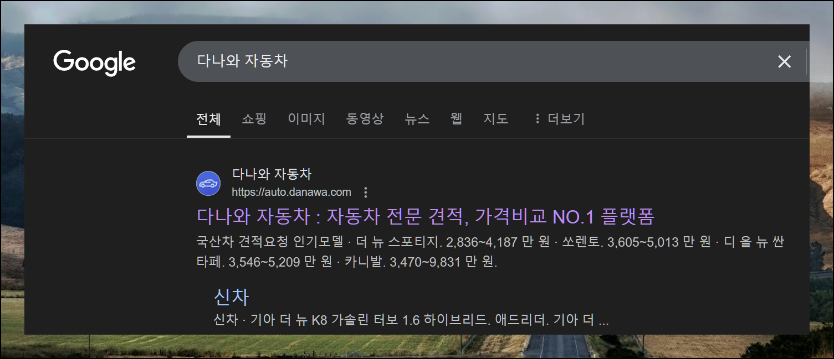This screenshot has width=834, height=359.
Task: Switch to the 동영상 tab
Action: point(365,118)
